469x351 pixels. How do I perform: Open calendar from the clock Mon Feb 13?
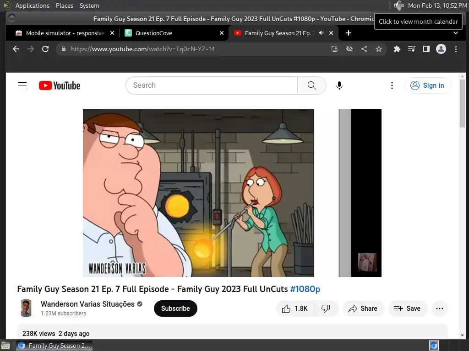pyautogui.click(x=437, y=5)
